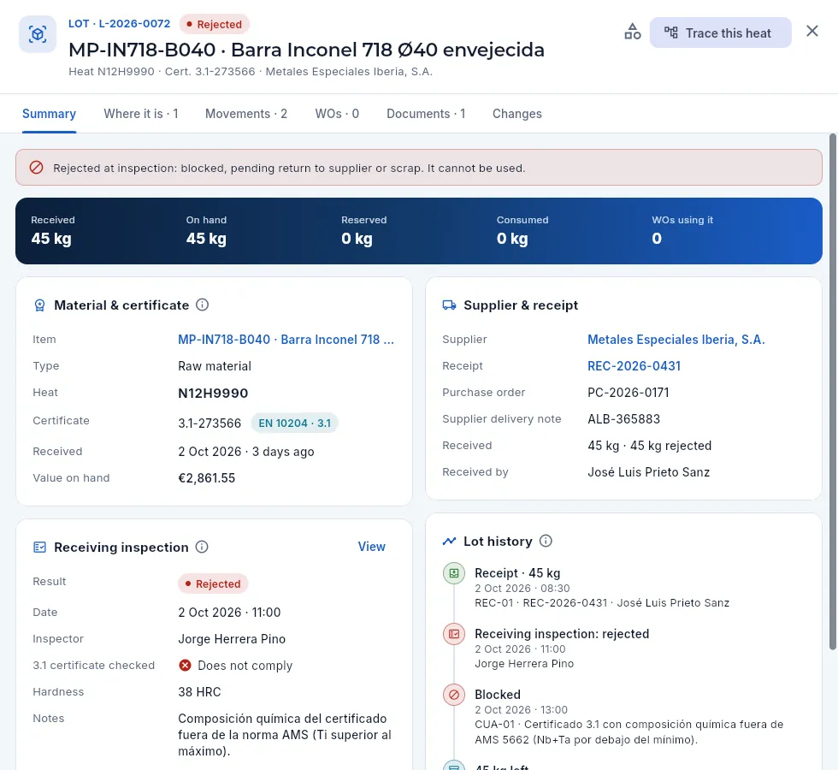Show the Documents tab

[426, 114]
